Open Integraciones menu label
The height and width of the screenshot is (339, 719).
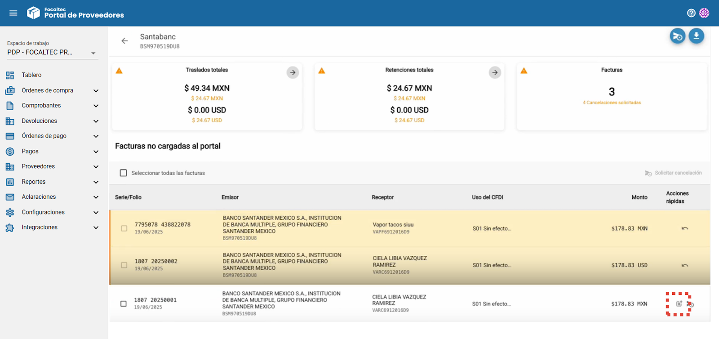coord(40,227)
